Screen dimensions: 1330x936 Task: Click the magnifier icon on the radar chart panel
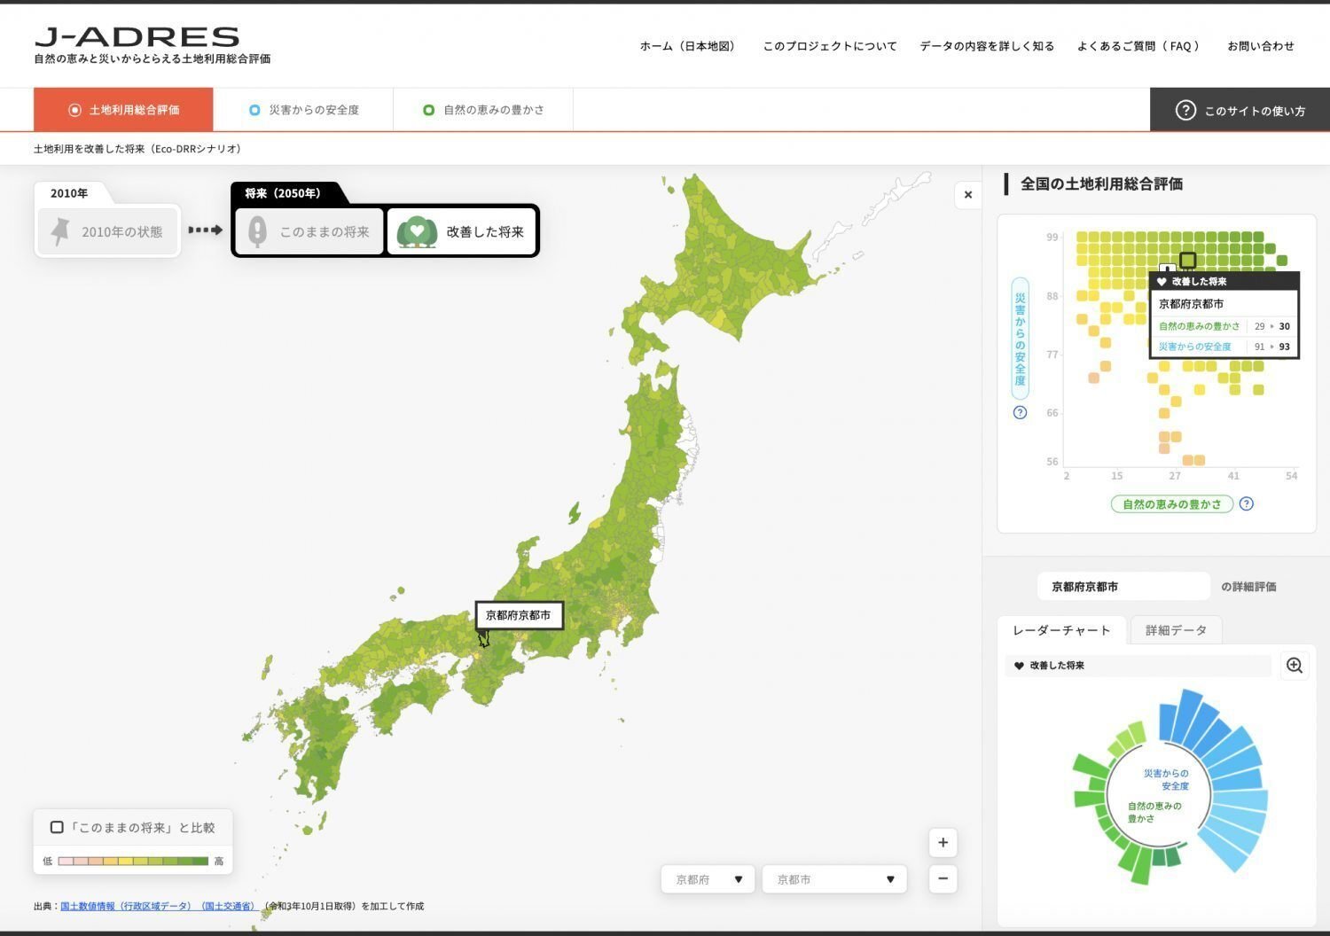click(1294, 665)
